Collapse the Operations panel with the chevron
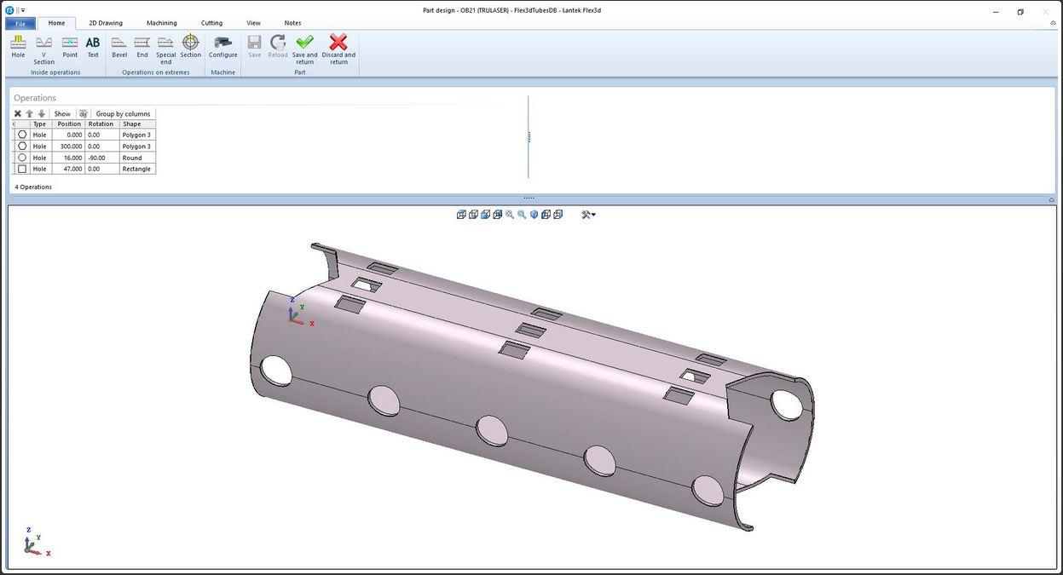This screenshot has height=575, width=1063. (x=1051, y=199)
